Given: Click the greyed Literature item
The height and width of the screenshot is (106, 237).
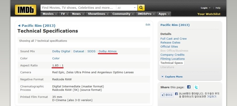Looking at the screenshot, I should click(x=167, y=67).
